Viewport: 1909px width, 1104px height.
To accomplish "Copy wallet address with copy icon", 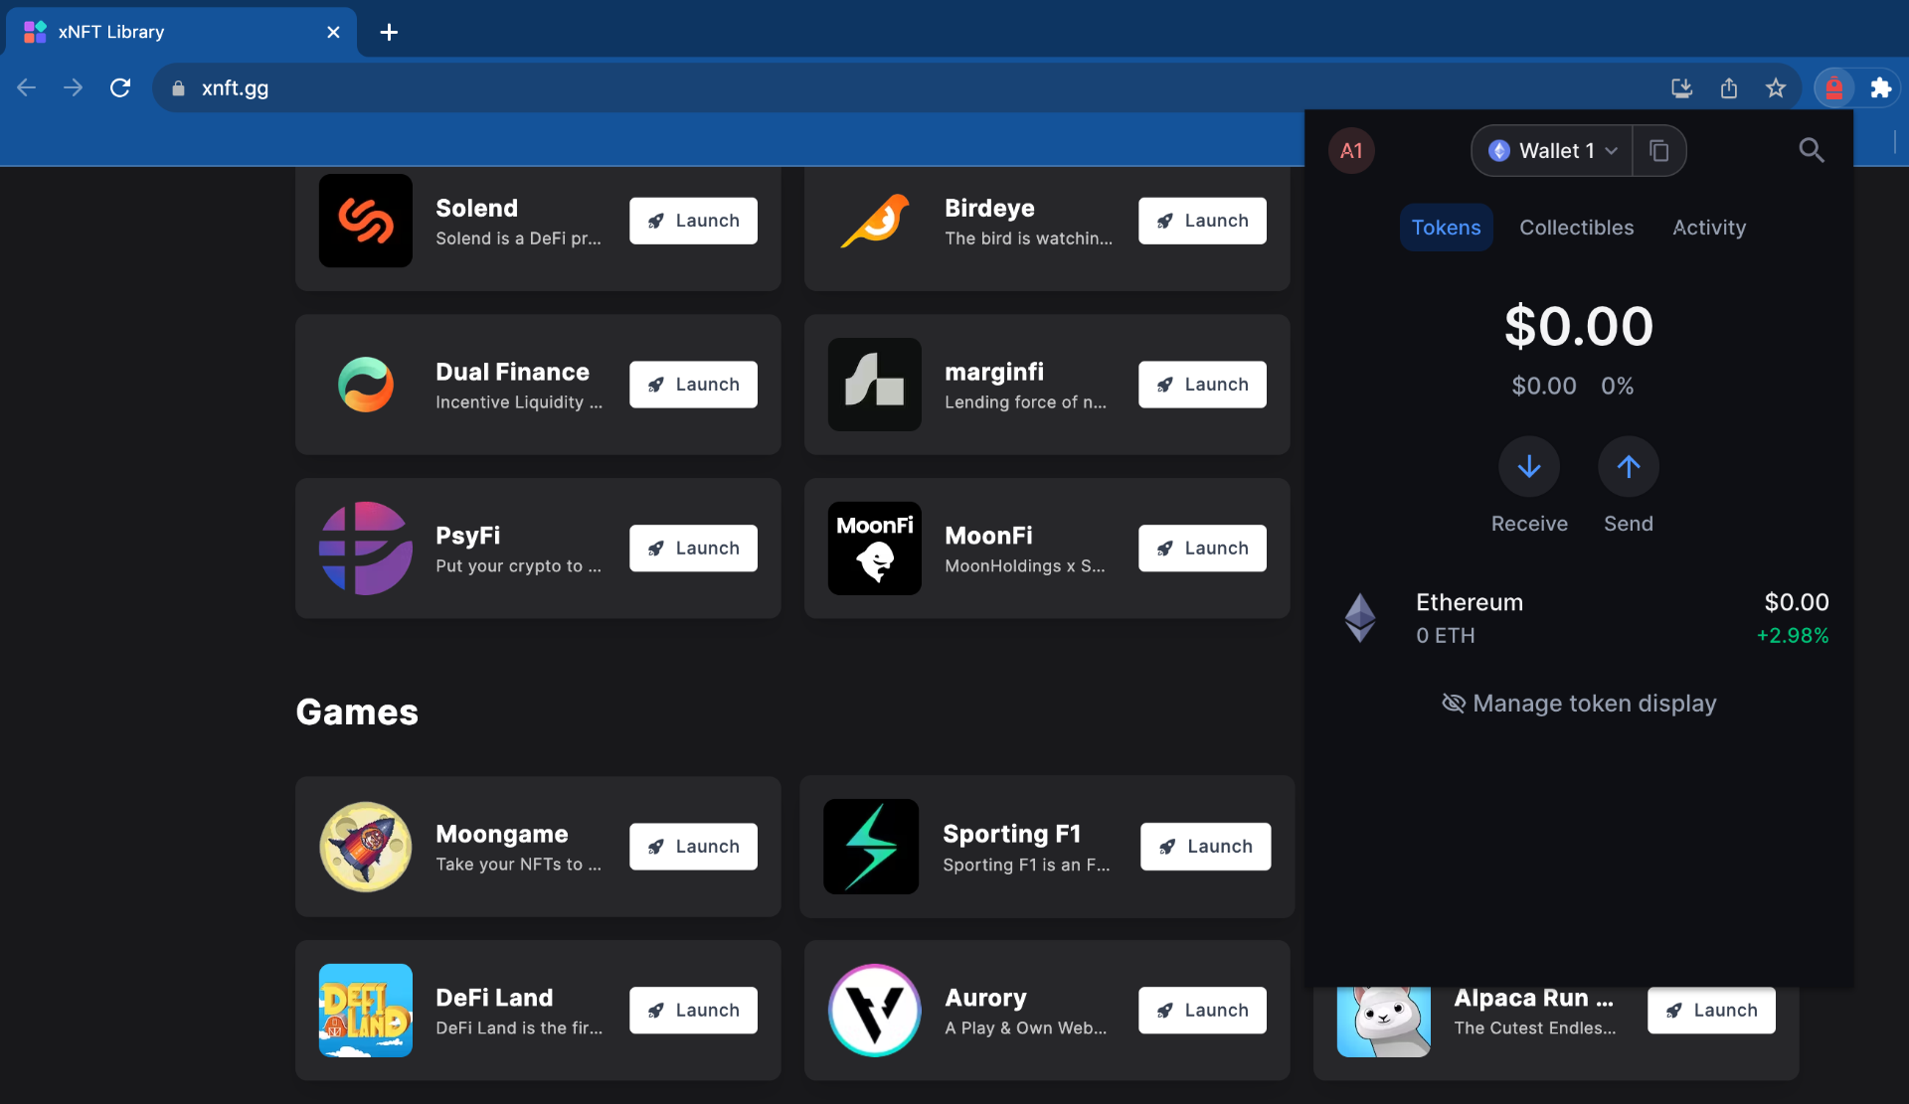I will pyautogui.click(x=1658, y=150).
